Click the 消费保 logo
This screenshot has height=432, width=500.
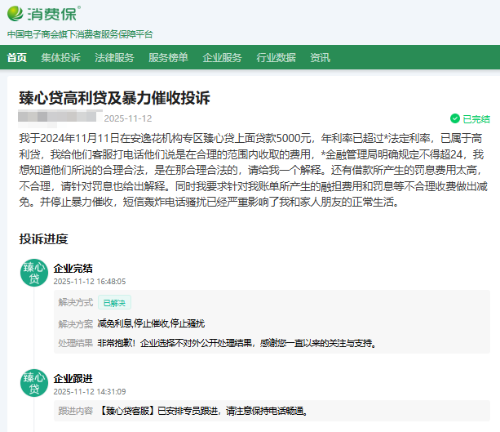tap(44, 14)
